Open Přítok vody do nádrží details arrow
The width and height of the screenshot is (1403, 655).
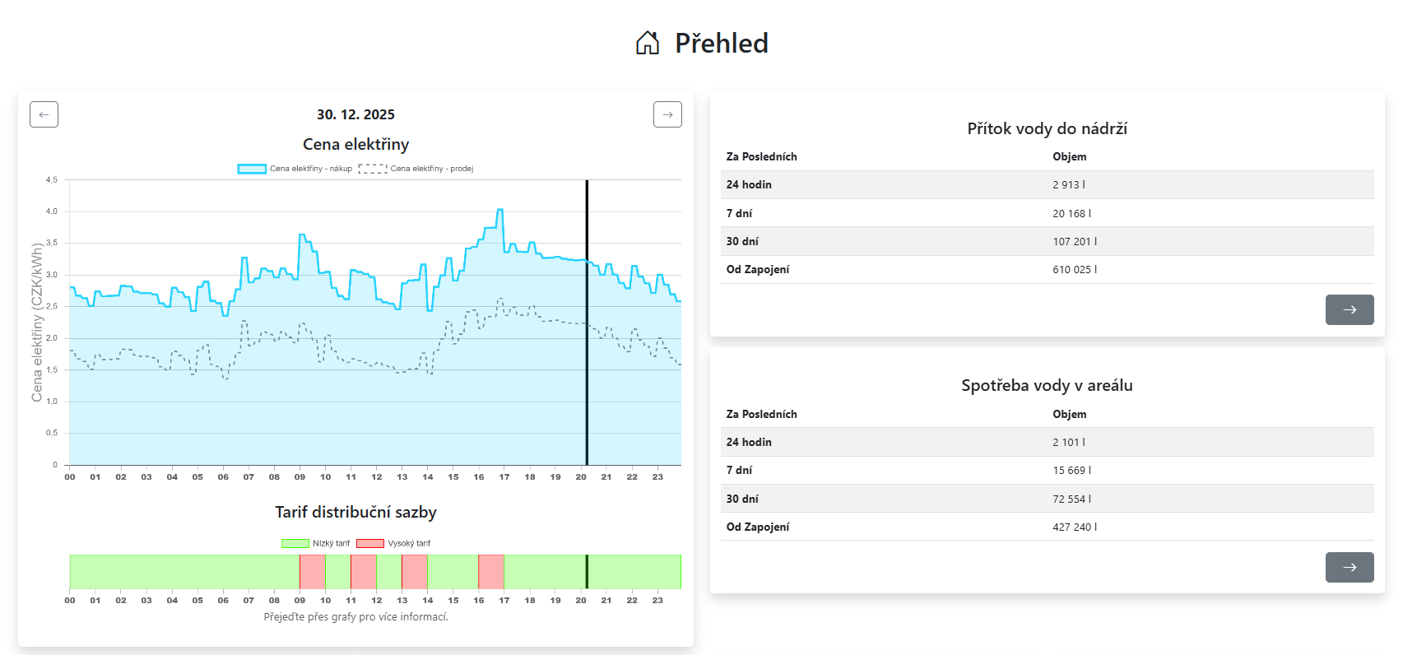tap(1349, 309)
